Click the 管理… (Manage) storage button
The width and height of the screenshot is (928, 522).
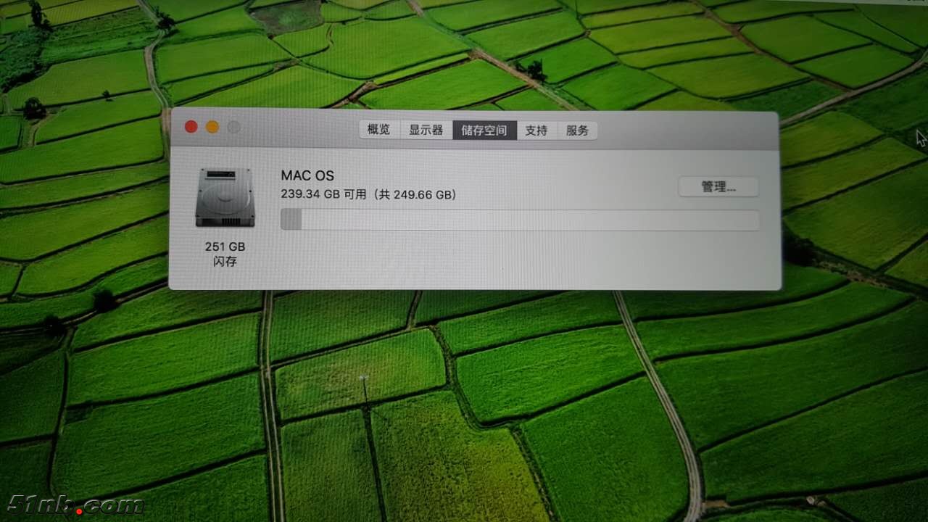[x=718, y=186]
